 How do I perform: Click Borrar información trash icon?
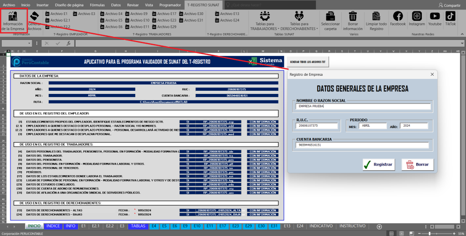[x=353, y=21]
